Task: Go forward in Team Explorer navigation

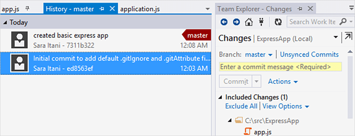Action: pyautogui.click(x=236, y=22)
